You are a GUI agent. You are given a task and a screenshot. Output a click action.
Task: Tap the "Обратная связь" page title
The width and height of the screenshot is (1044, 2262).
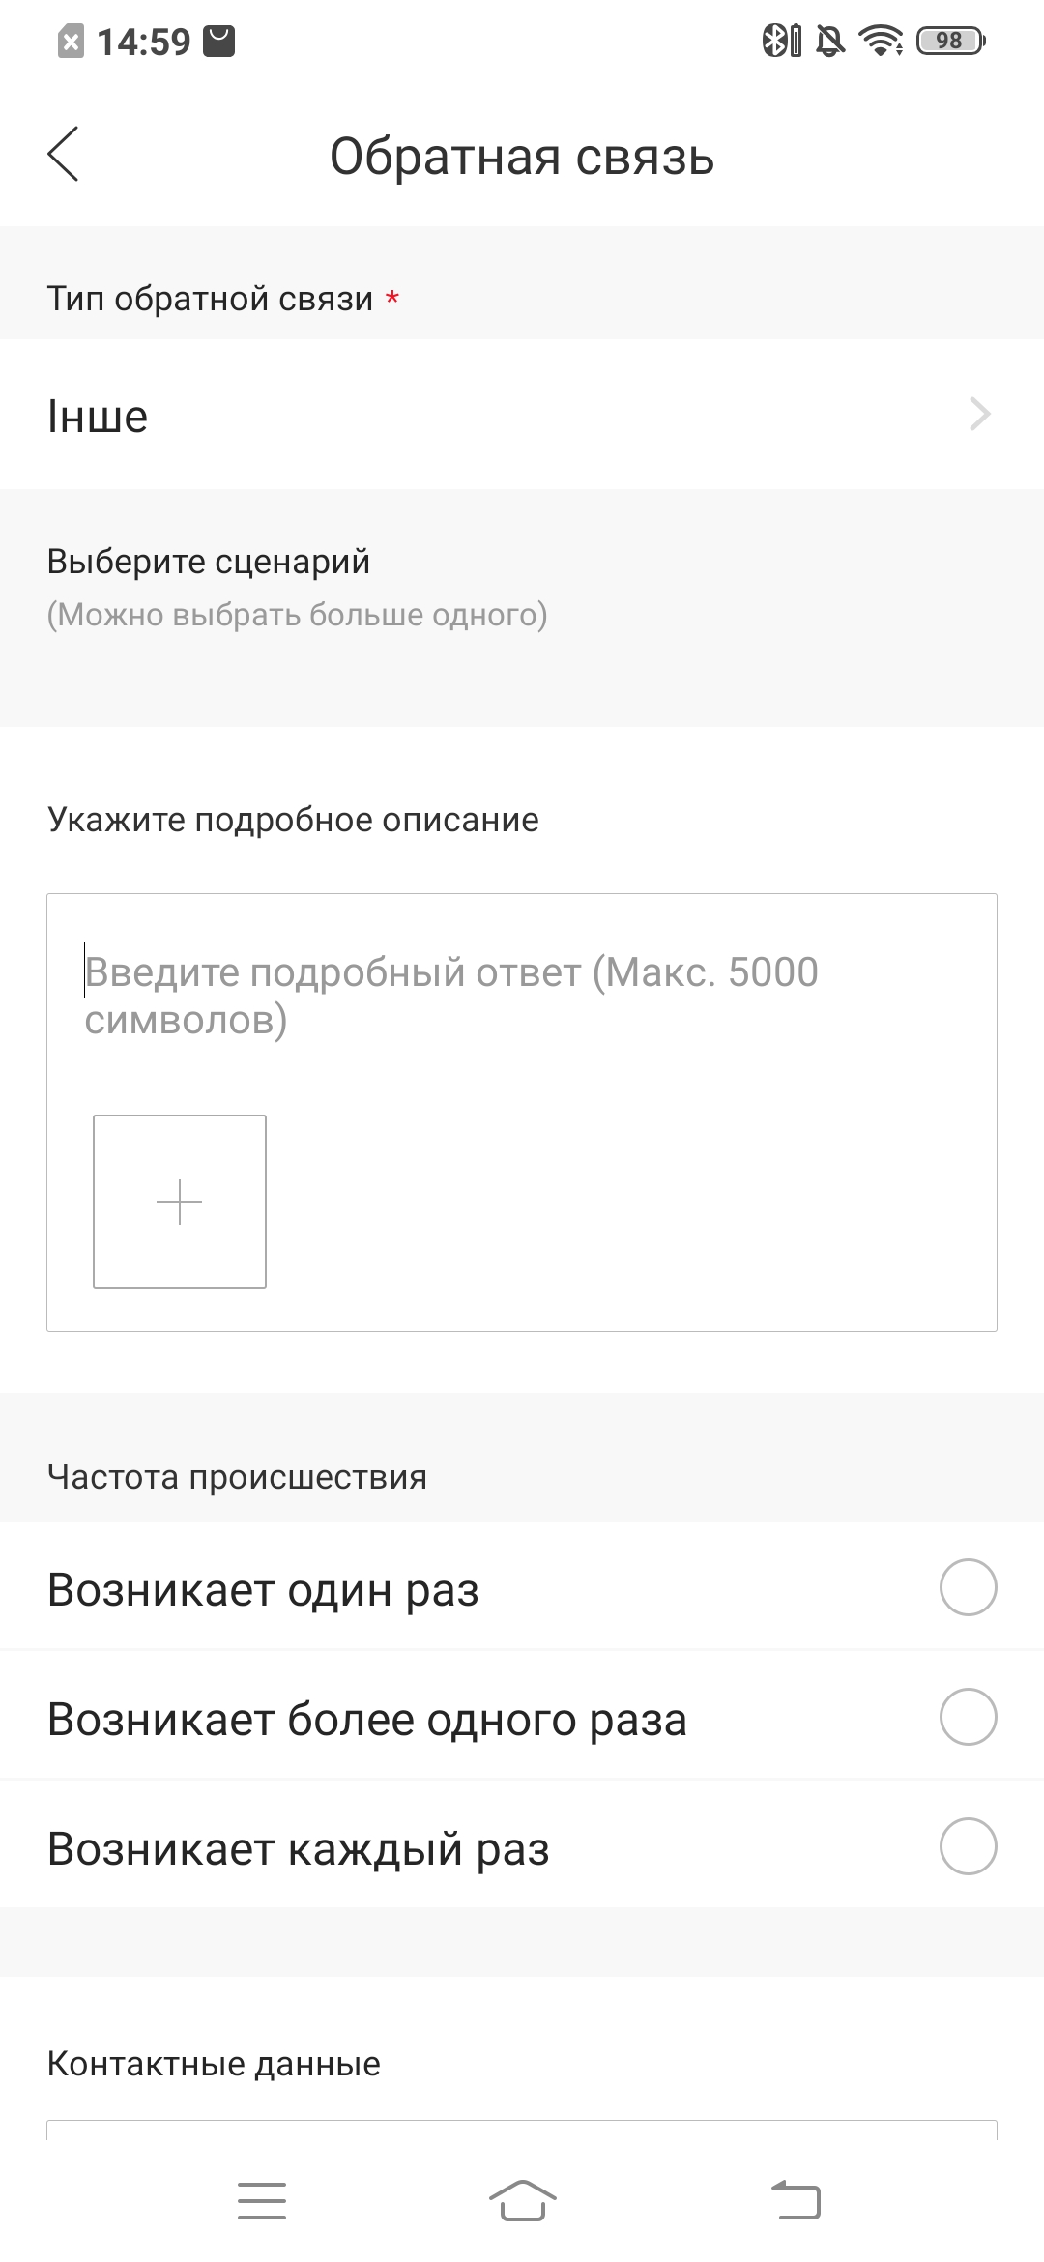[x=522, y=156]
